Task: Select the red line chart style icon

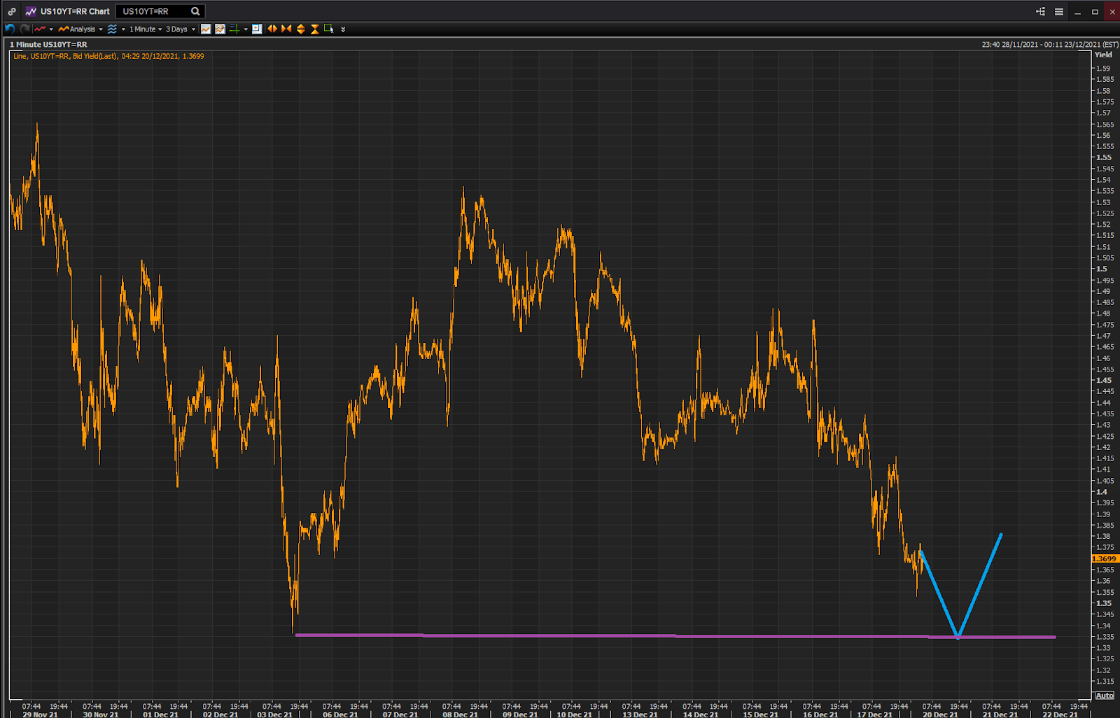Action: tap(40, 29)
